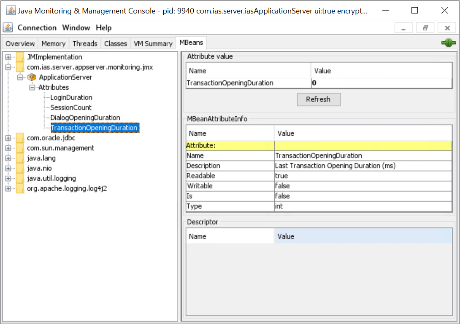This screenshot has height=324, width=460.
Task: Click the java.lang folder icon
Action: [20, 158]
